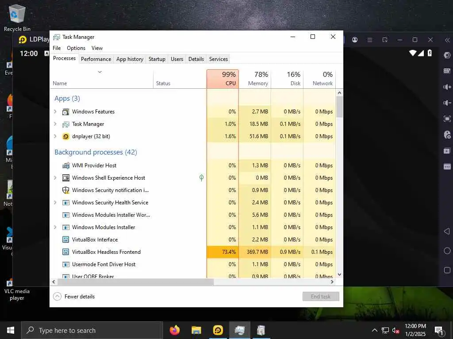Open the Windows Start menu
The image size is (453, 339).
[x=11, y=330]
